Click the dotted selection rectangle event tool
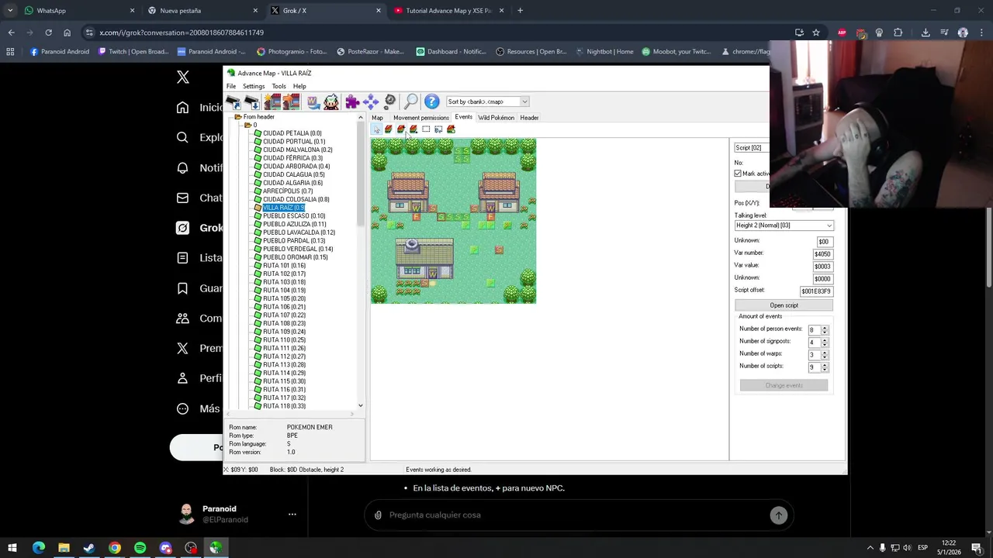The height and width of the screenshot is (558, 993). click(x=426, y=129)
